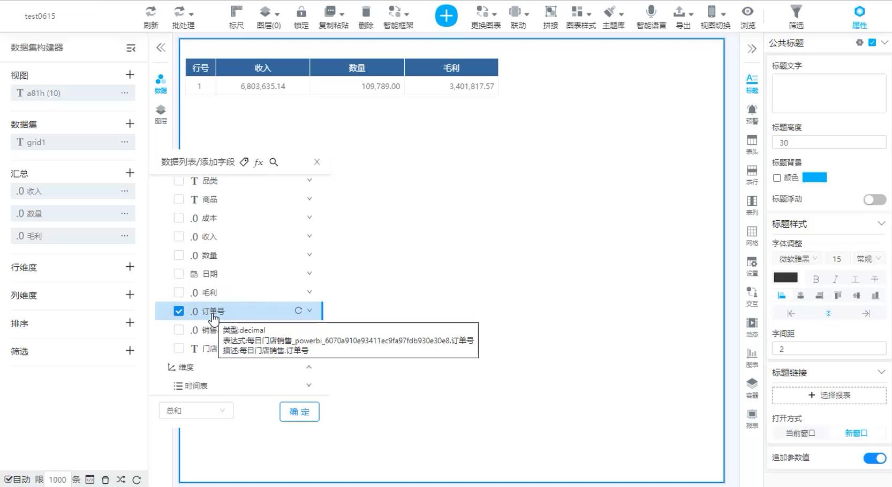The height and width of the screenshot is (487, 892).
Task: Turn off the 追加参数值 switch
Action: coord(874,458)
